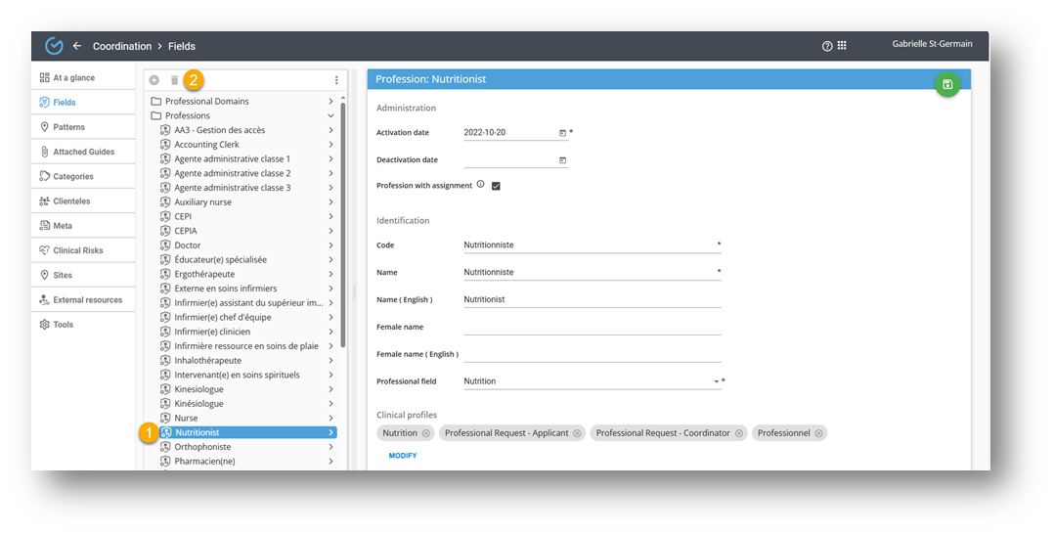Image resolution: width=1054 pixels, height=534 pixels.
Task: Collapse the Professions folder
Action: 331,115
